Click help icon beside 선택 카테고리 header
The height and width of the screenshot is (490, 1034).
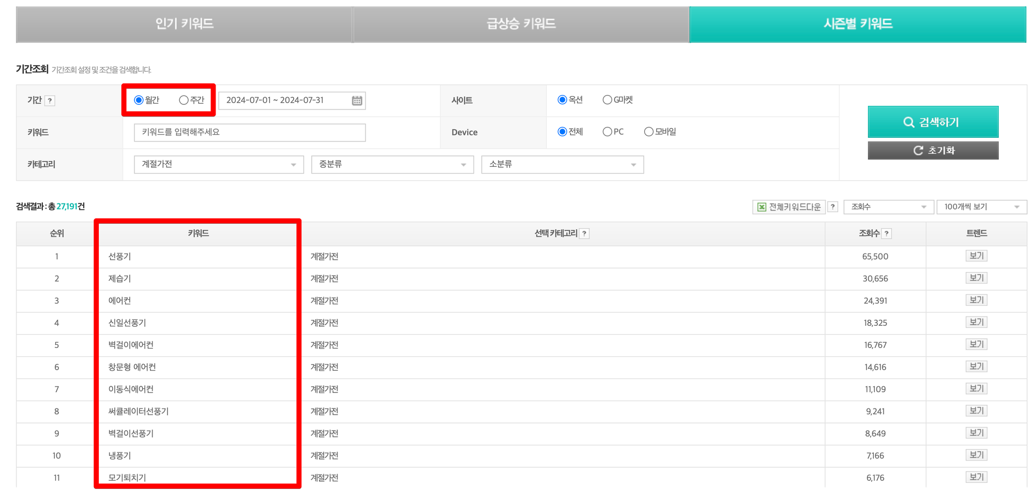(x=584, y=234)
